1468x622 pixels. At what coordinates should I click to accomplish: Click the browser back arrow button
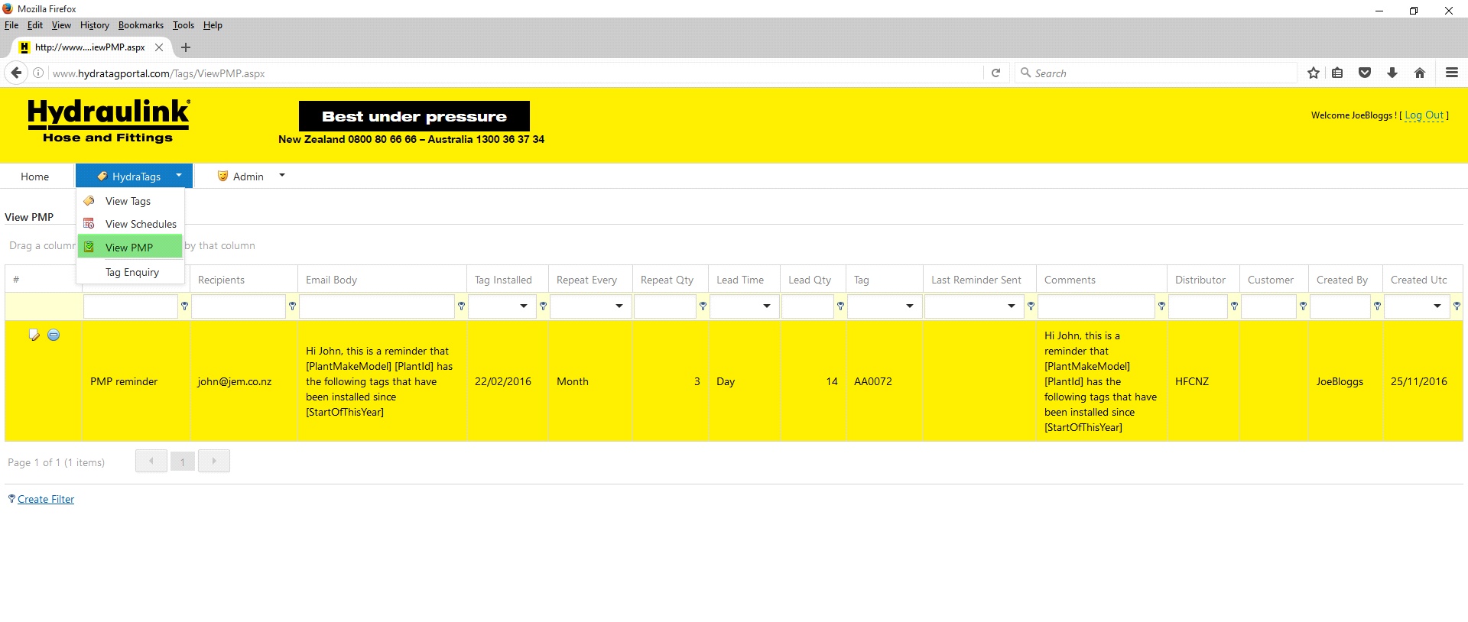coord(16,73)
